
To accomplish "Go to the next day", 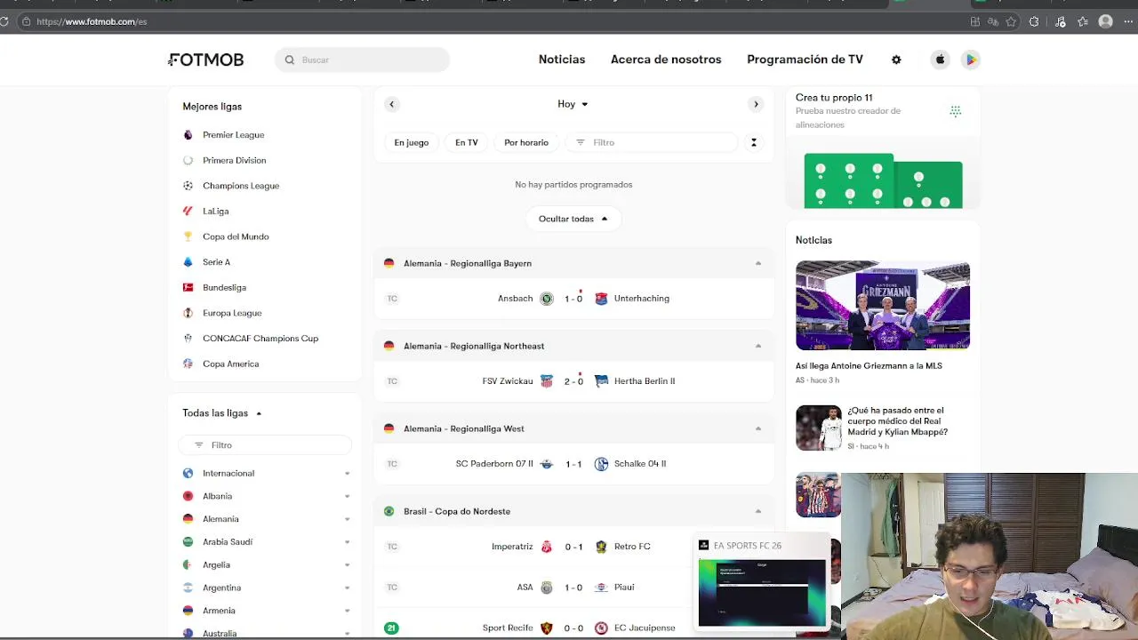I will click(x=756, y=104).
